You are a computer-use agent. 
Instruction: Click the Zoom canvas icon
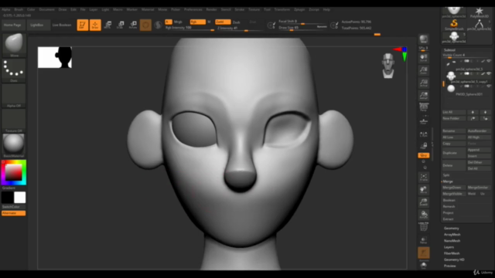tap(423, 70)
